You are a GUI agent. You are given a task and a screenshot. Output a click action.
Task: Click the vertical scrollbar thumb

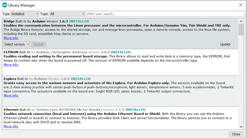(x=241, y=30)
